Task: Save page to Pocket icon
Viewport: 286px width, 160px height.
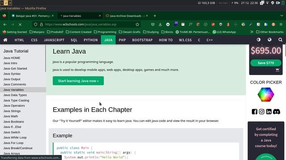Action: pos(153,24)
